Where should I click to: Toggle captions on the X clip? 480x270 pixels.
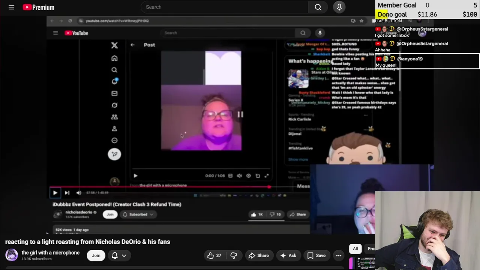[x=230, y=175]
